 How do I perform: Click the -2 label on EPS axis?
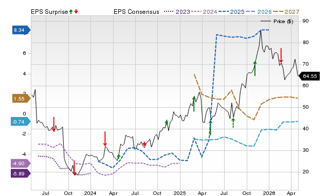click(x=24, y=134)
